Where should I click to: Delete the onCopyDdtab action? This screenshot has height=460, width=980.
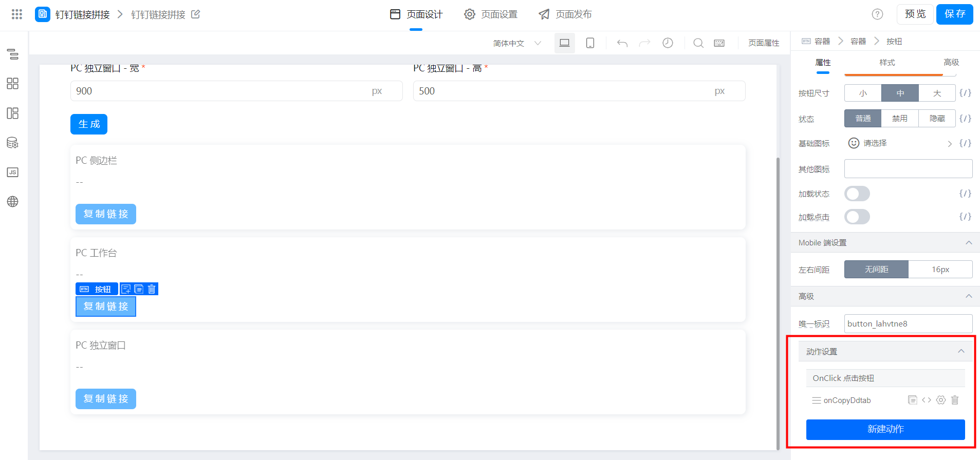[x=955, y=400]
